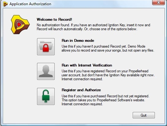The image size is (167, 126).
Task: Click the Application Authorization title text
Action: [x=30, y=4]
